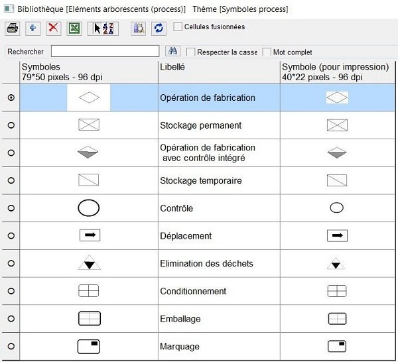
Task: Click the toolbar icon left of the refresh arrows
Action: [x=139, y=28]
